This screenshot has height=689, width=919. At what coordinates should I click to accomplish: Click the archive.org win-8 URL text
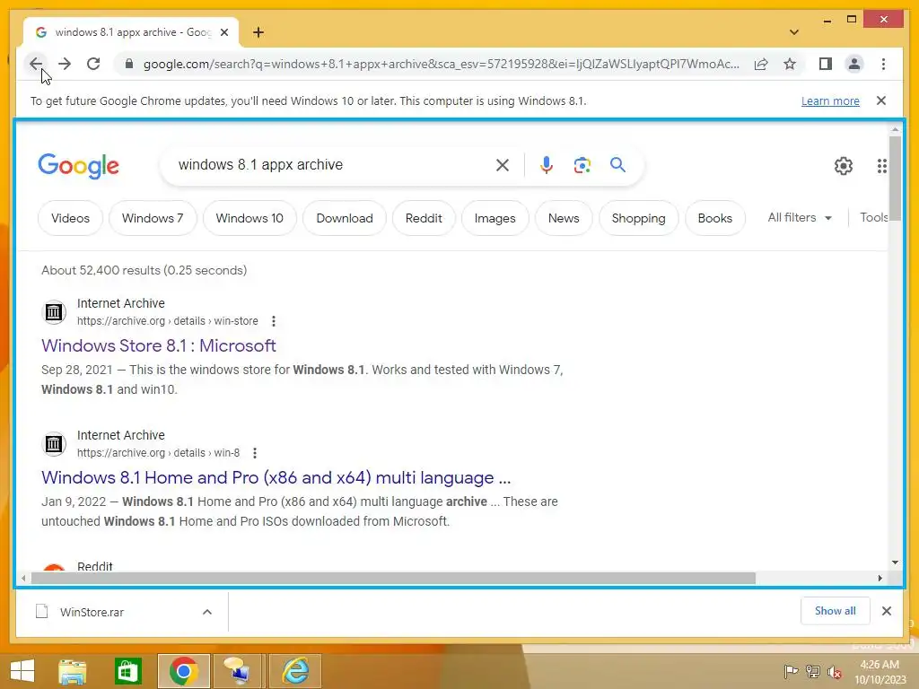(x=158, y=453)
